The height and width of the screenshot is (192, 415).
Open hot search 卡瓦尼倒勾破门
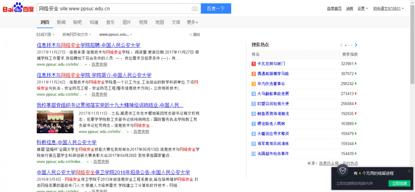pyautogui.click(x=271, y=64)
